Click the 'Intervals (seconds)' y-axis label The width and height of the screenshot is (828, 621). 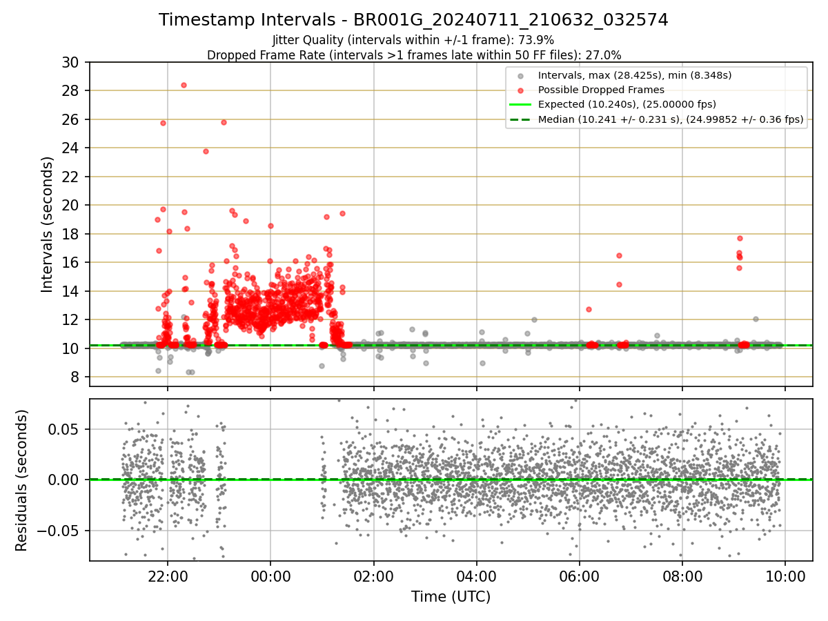click(47, 224)
